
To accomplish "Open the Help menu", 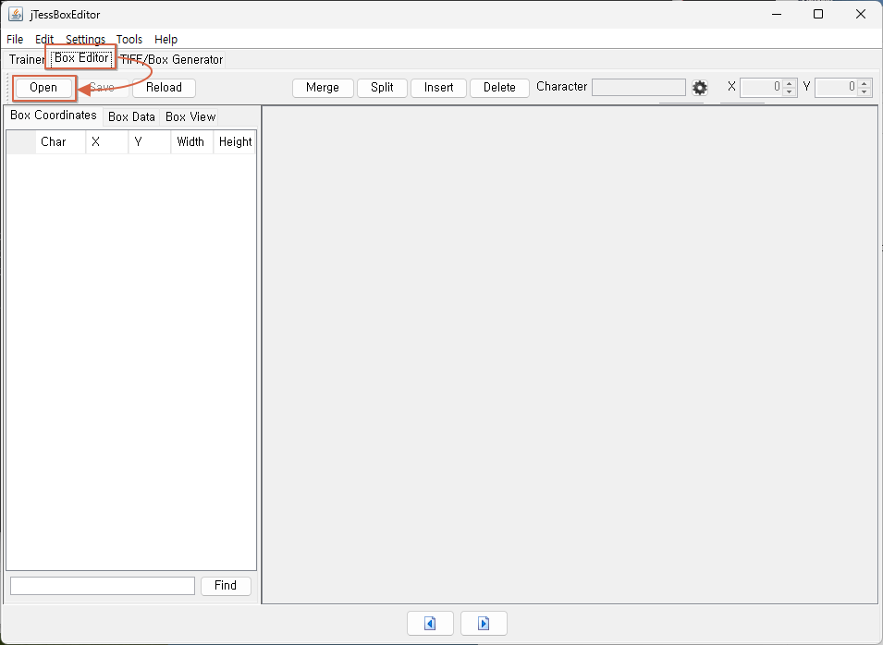I will click(166, 40).
